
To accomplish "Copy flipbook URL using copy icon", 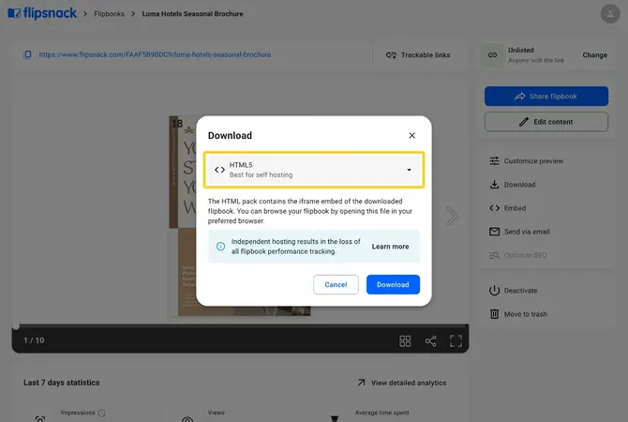I will click(x=27, y=54).
